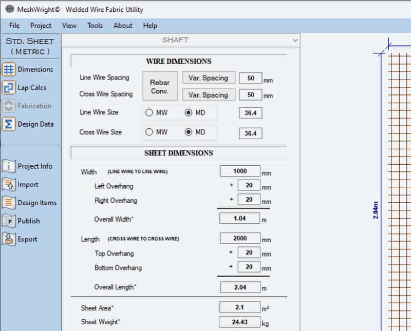Click the Top Overhang value field
411x331 pixels.
point(249,253)
